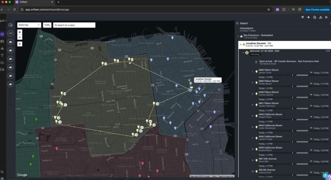Click the flag icon in James Turner row
This screenshot has width=331, height=180.
(x=311, y=73)
